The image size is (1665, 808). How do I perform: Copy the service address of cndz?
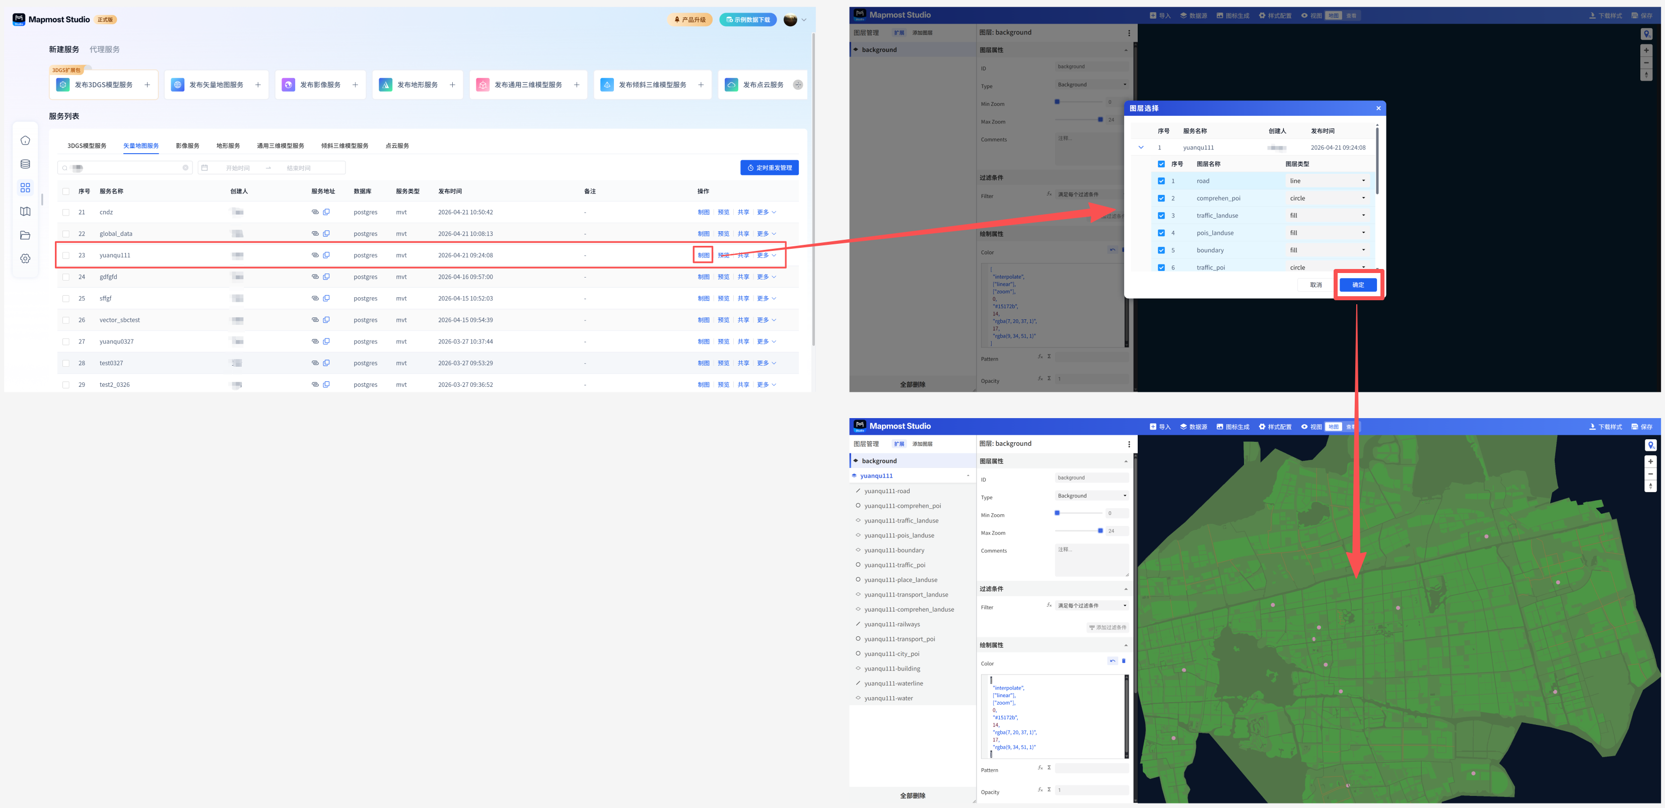click(326, 212)
